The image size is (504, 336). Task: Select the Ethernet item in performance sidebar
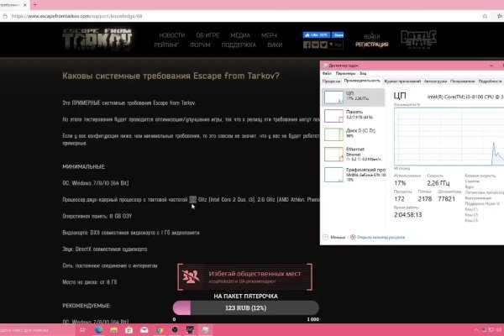(354, 154)
